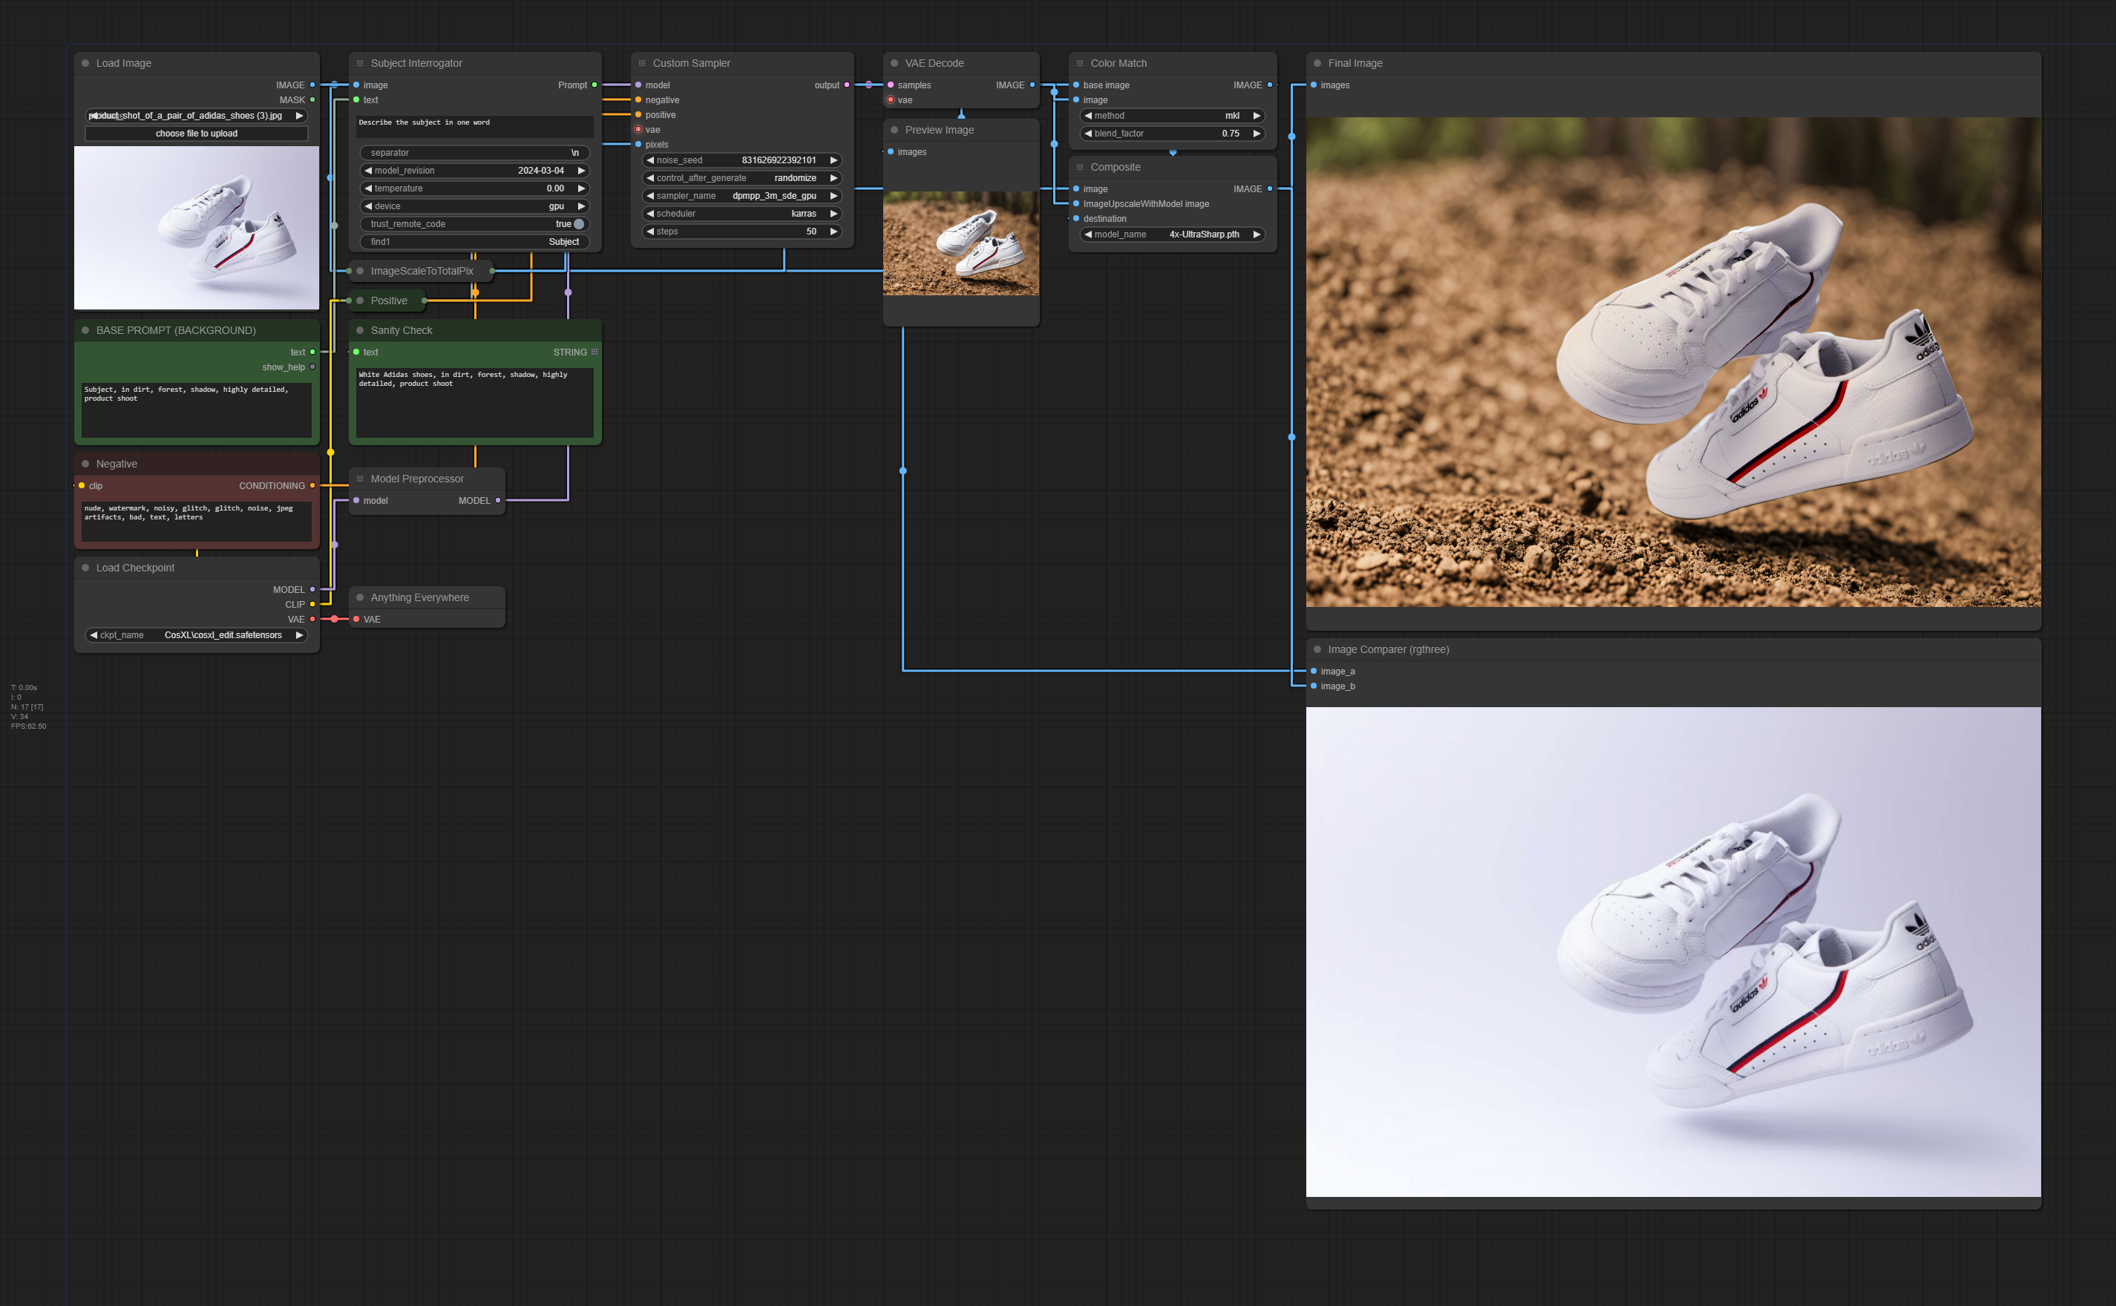
Task: Click the Color Match node grid icon
Action: click(1080, 63)
